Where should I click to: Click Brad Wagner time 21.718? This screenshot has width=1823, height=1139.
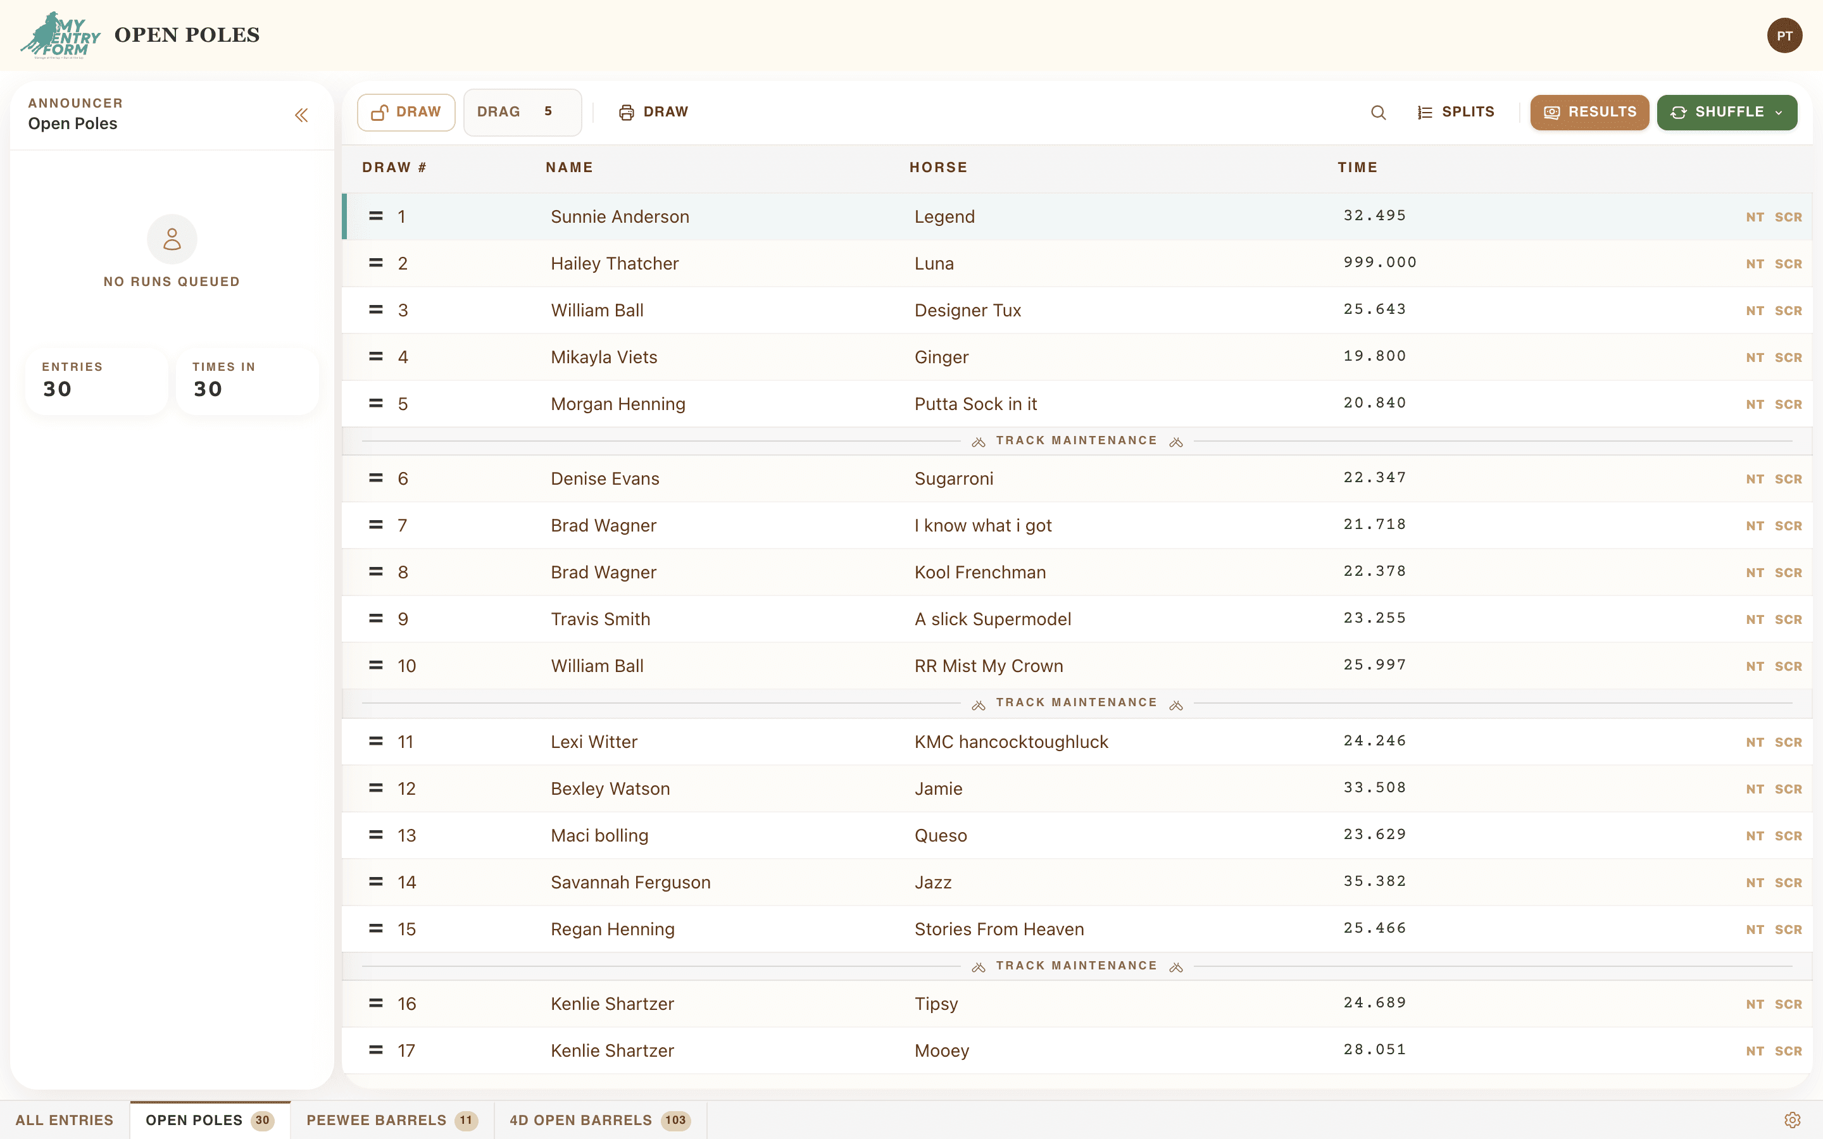[x=1374, y=525]
